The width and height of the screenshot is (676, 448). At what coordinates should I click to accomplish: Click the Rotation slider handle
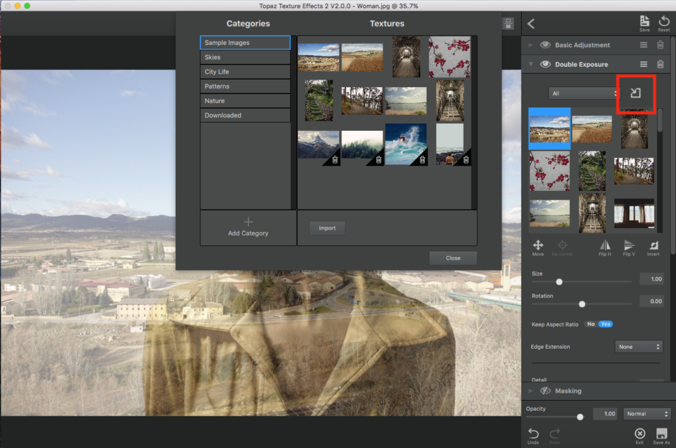pos(582,304)
